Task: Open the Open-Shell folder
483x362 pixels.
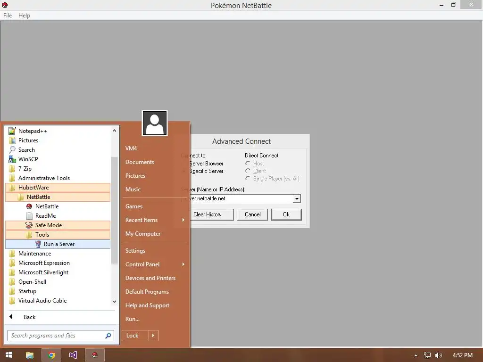Action: point(58,282)
